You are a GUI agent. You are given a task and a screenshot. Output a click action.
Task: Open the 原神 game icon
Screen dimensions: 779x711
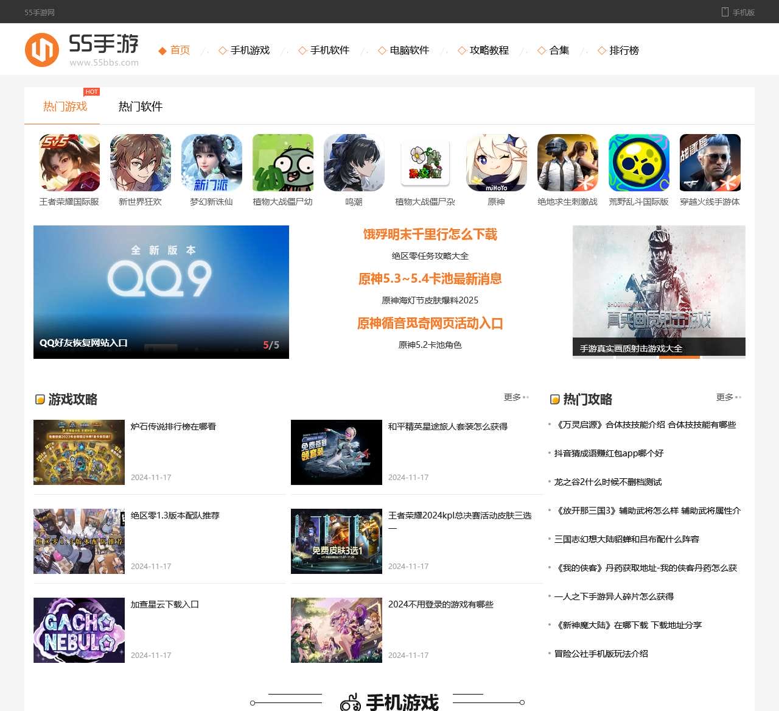click(x=497, y=163)
